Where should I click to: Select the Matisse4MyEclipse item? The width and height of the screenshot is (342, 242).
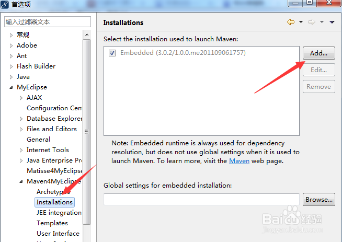point(54,171)
